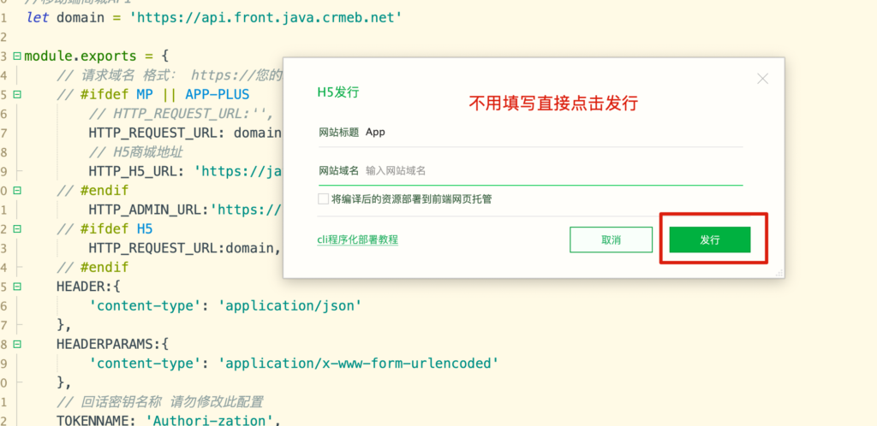Click the // H5商城地址 comment
Image resolution: width=877 pixels, height=426 pixels.
tap(136, 152)
